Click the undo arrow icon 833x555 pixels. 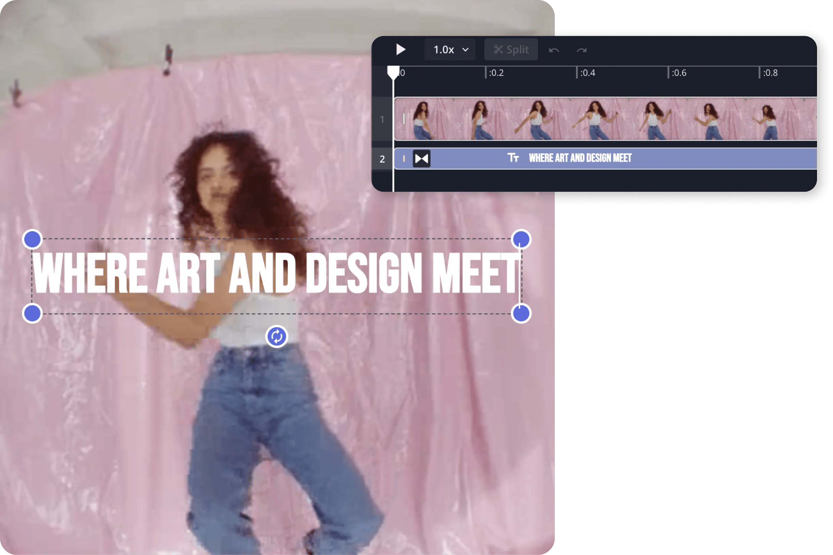point(554,50)
